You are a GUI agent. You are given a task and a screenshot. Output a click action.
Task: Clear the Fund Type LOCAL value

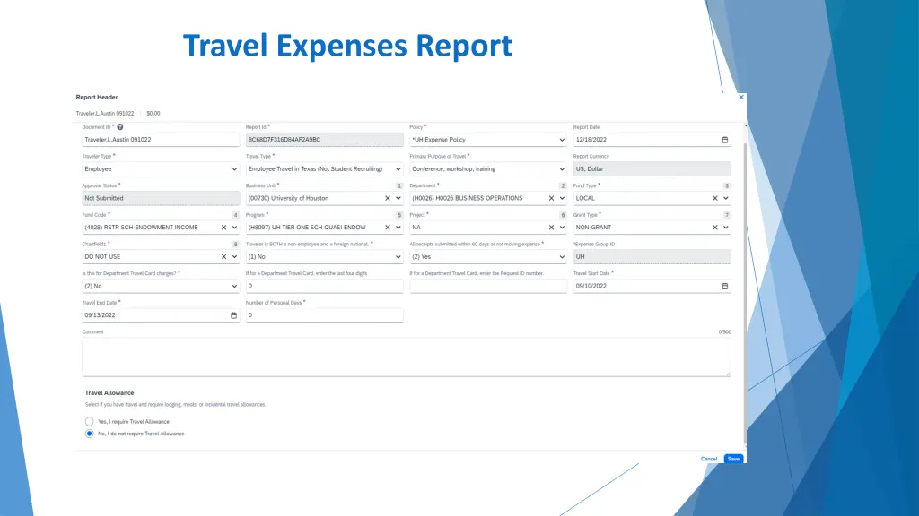click(714, 198)
